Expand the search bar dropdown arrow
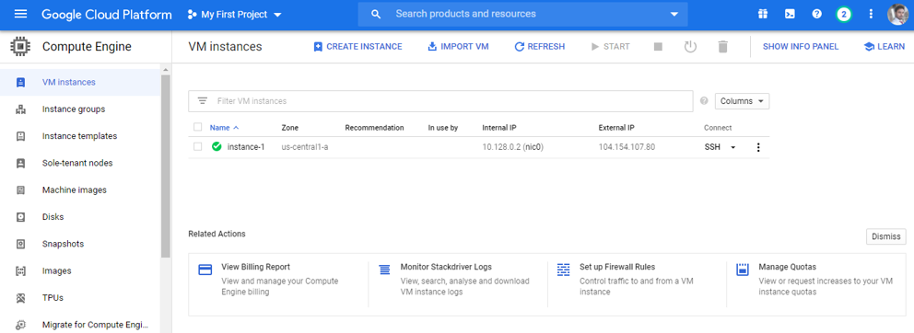Image resolution: width=914 pixels, height=333 pixels. click(x=674, y=15)
